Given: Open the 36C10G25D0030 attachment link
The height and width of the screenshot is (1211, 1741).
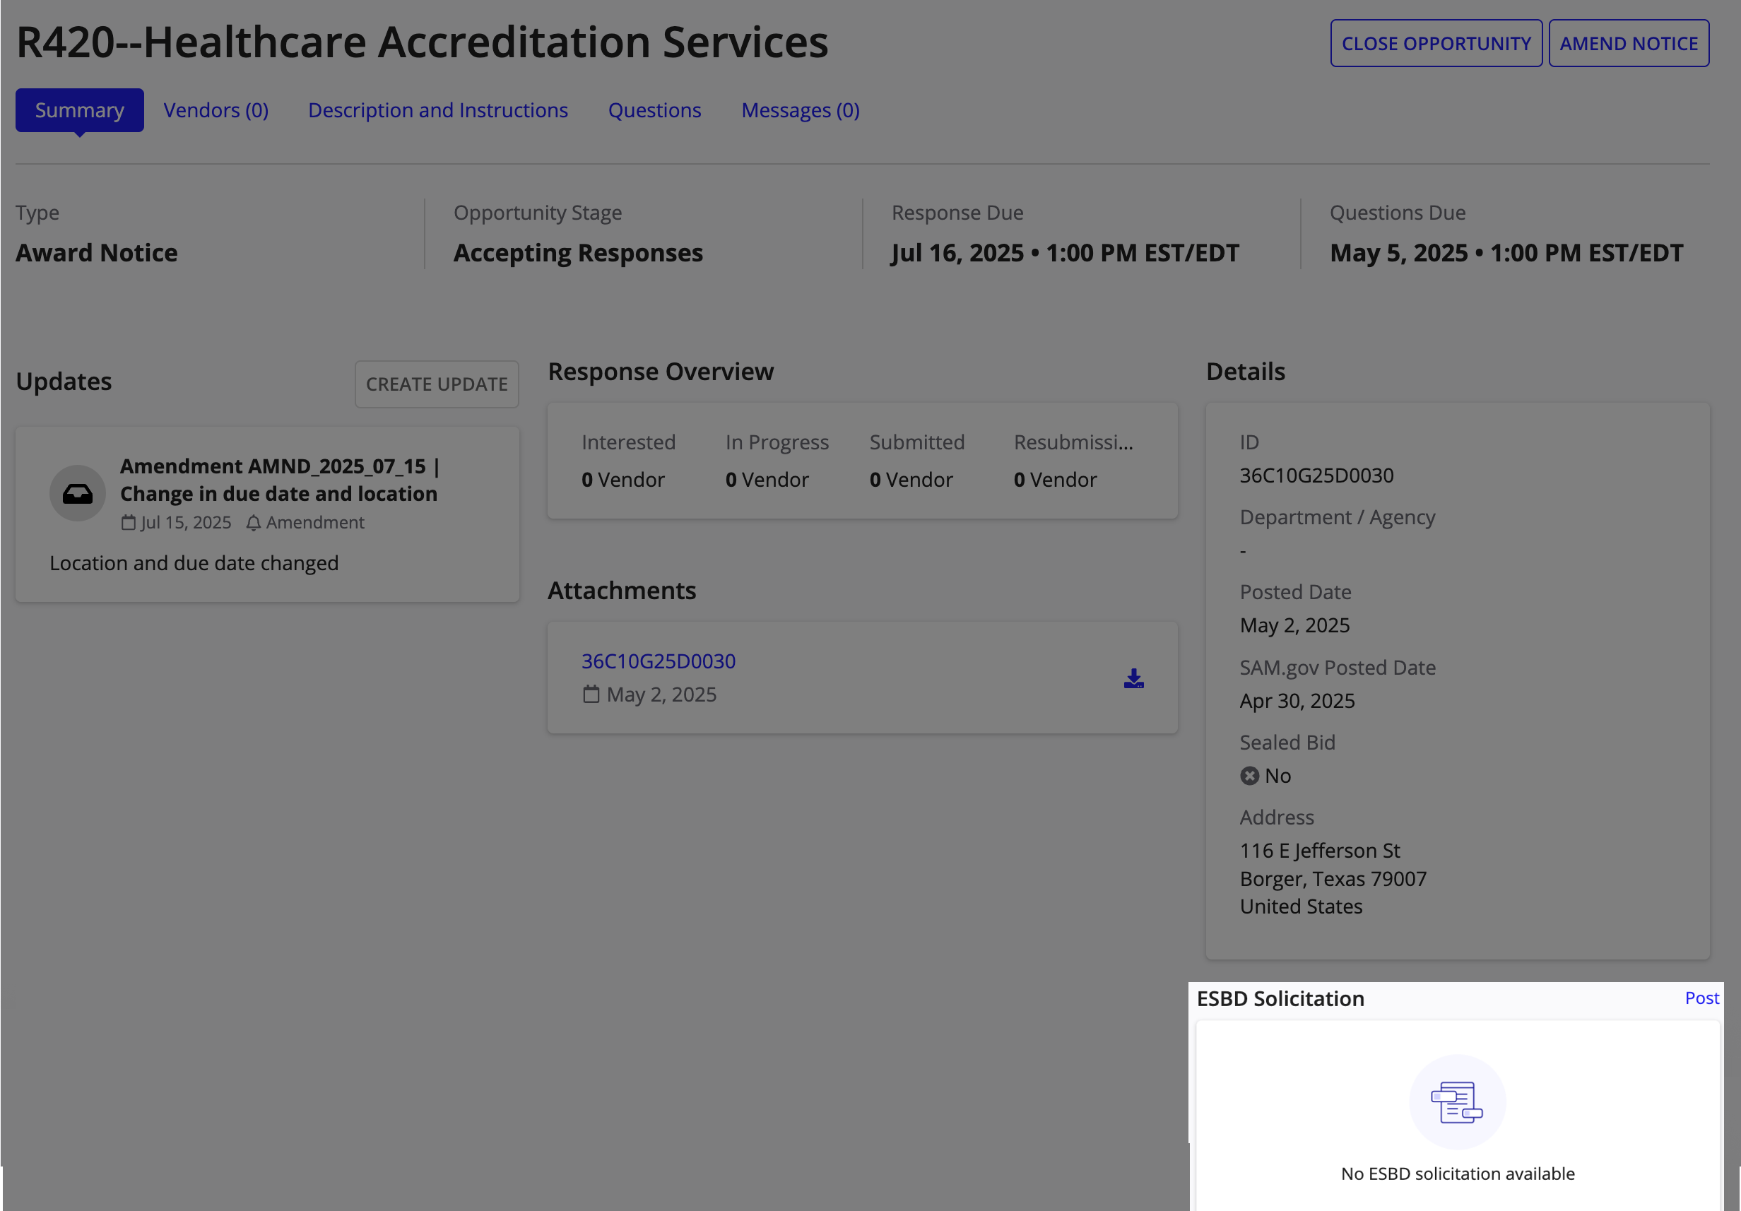Looking at the screenshot, I should pos(659,661).
